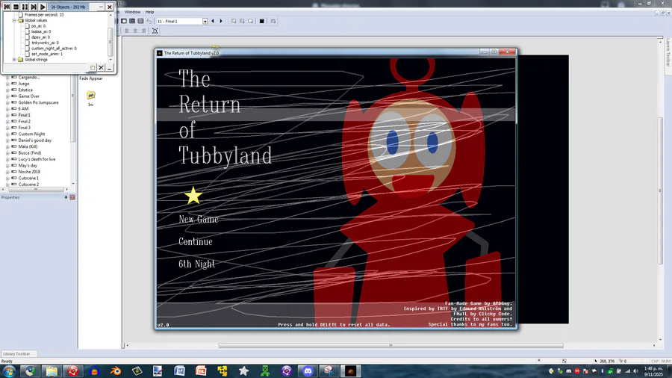The image size is (672, 378).
Task: Click New Game in the game menu
Action: tap(199, 219)
